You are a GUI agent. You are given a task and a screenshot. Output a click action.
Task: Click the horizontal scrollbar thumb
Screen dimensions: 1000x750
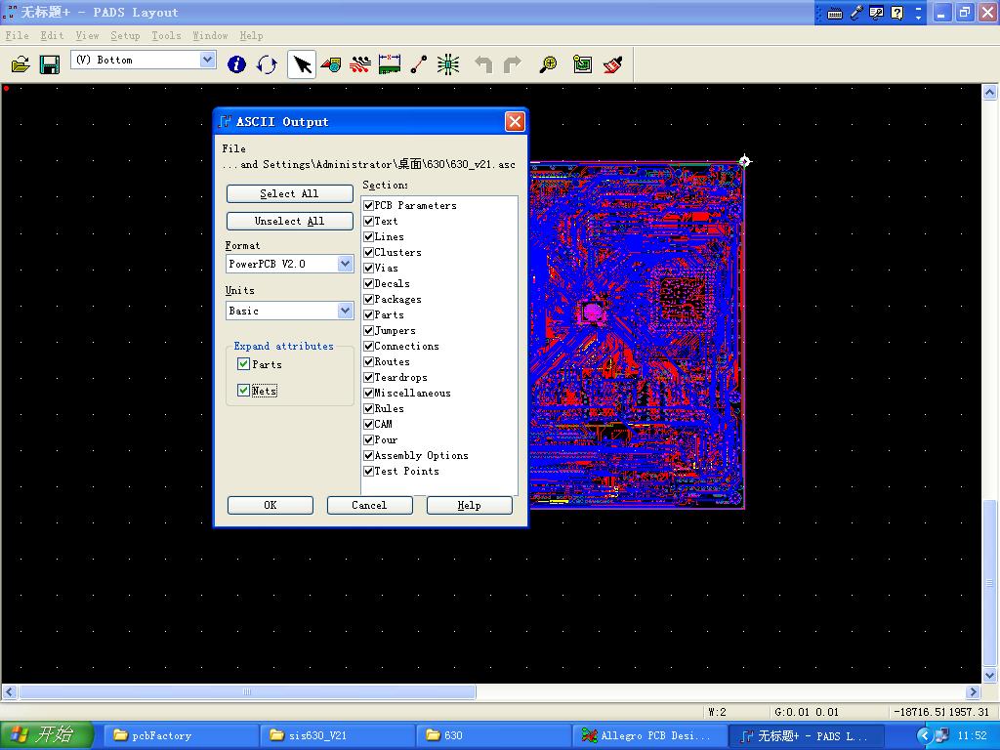coord(247,692)
